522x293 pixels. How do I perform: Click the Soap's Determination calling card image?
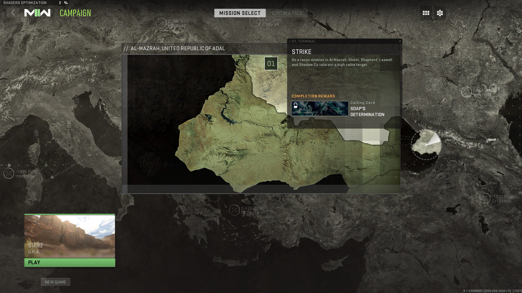(320, 109)
